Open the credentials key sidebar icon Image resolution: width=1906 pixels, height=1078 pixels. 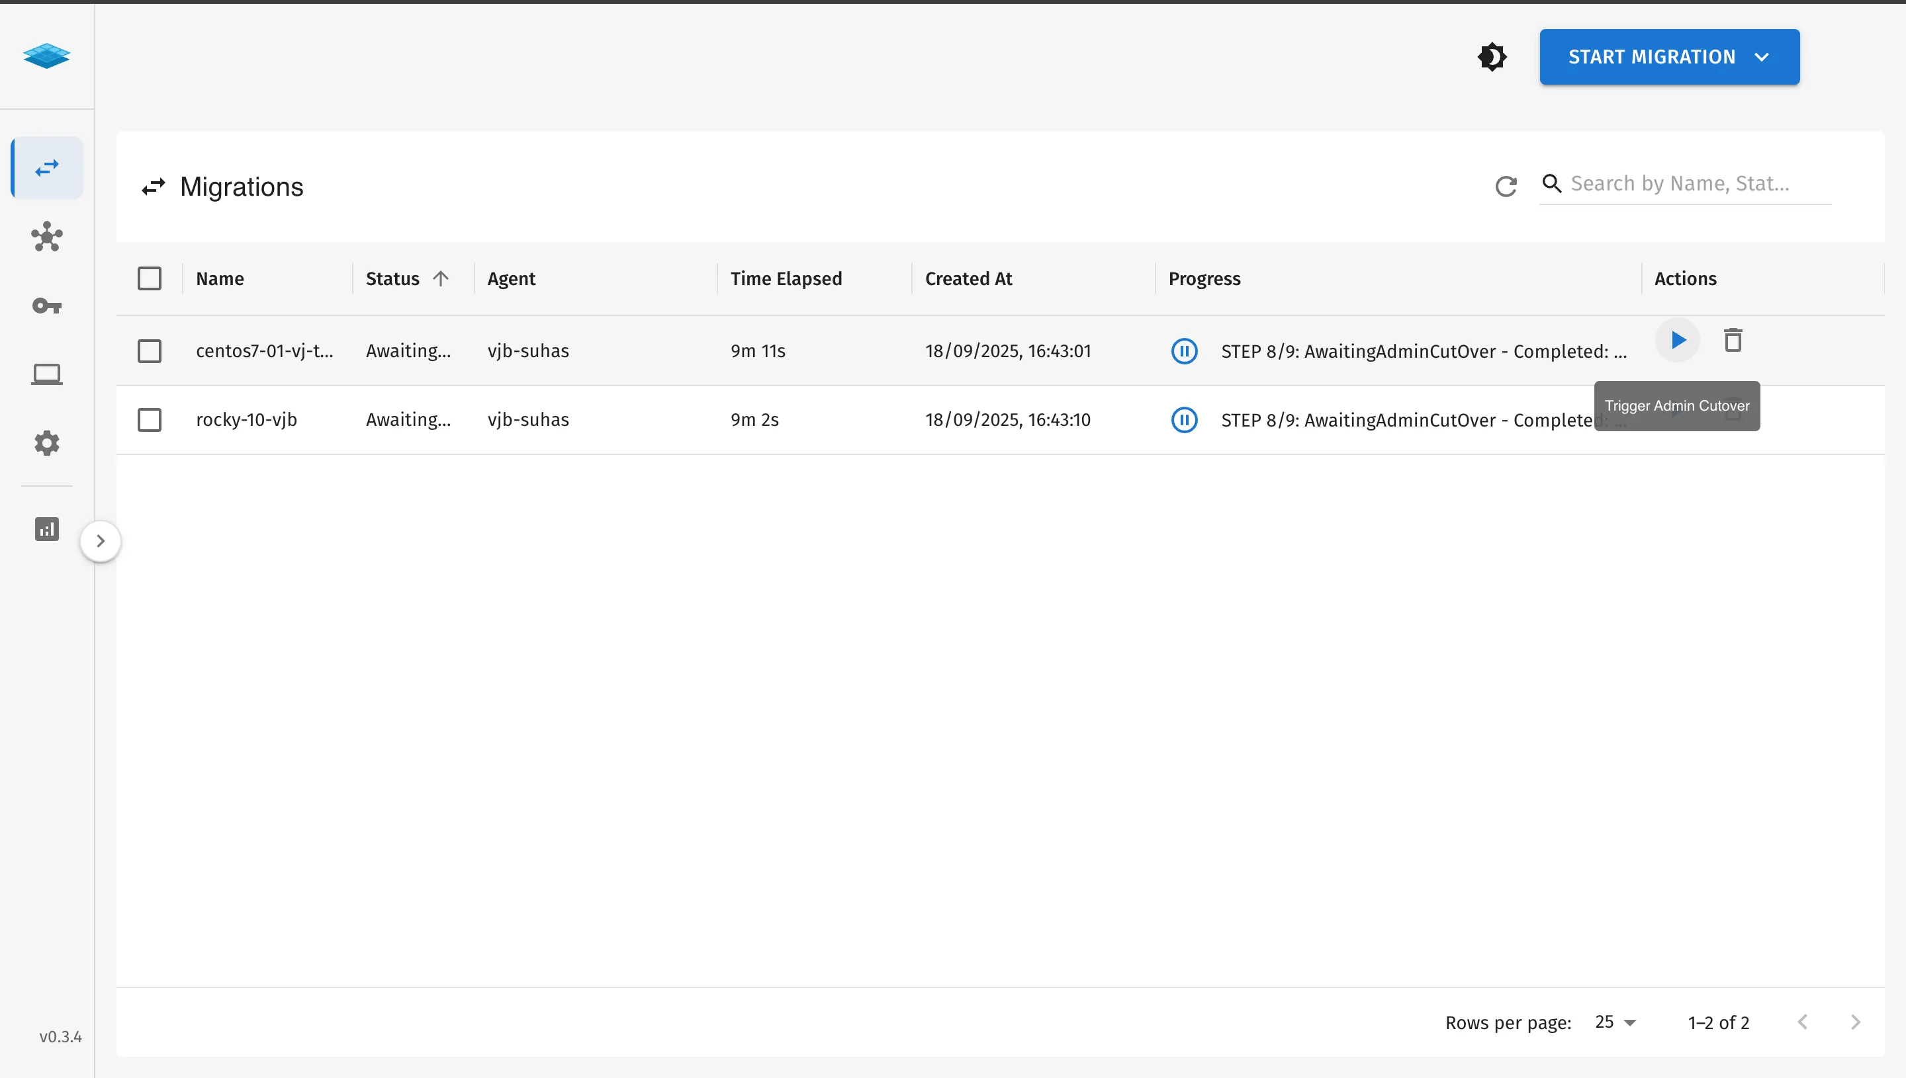click(47, 306)
